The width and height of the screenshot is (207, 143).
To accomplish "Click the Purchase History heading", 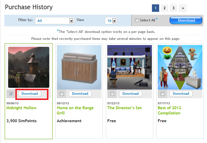I will point(29,7).
